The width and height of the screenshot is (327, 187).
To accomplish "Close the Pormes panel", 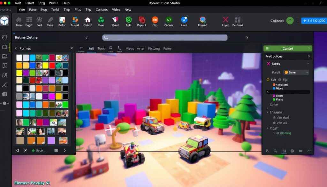I will [72, 48].
